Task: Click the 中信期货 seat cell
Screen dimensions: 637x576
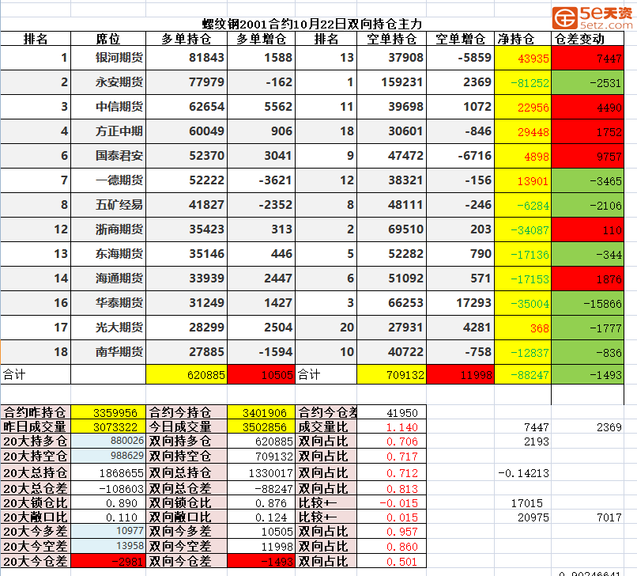Action: click(108, 107)
